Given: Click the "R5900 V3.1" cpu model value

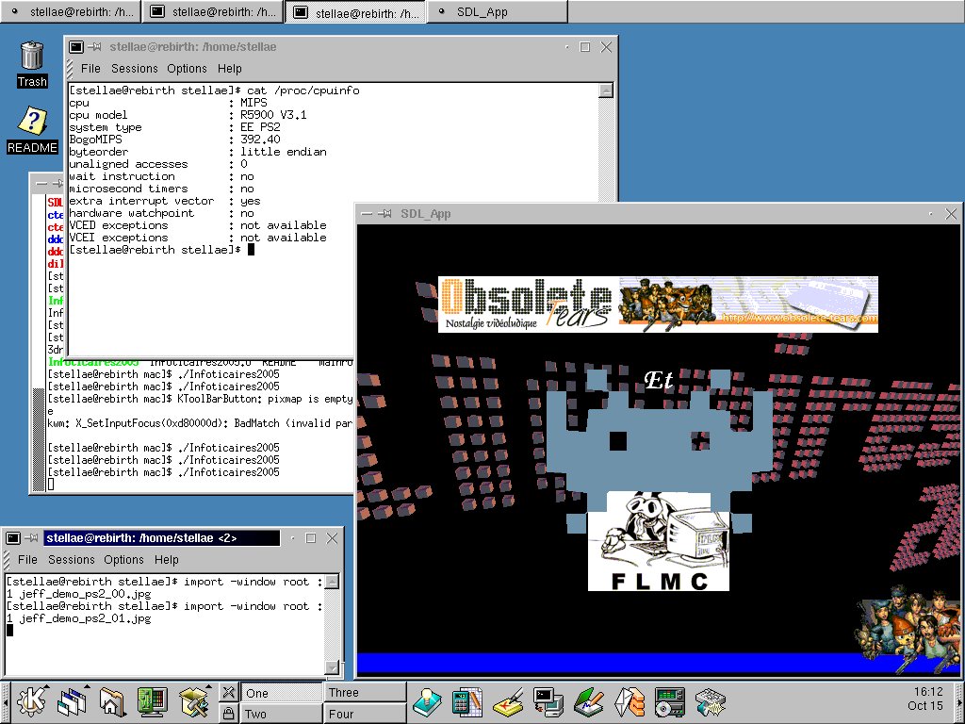Looking at the screenshot, I should (x=273, y=115).
